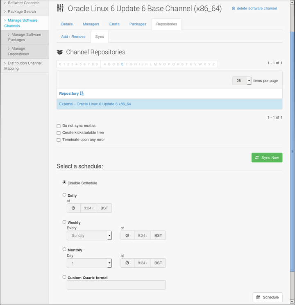
Task: Switch to the Details tab
Action: (x=67, y=24)
